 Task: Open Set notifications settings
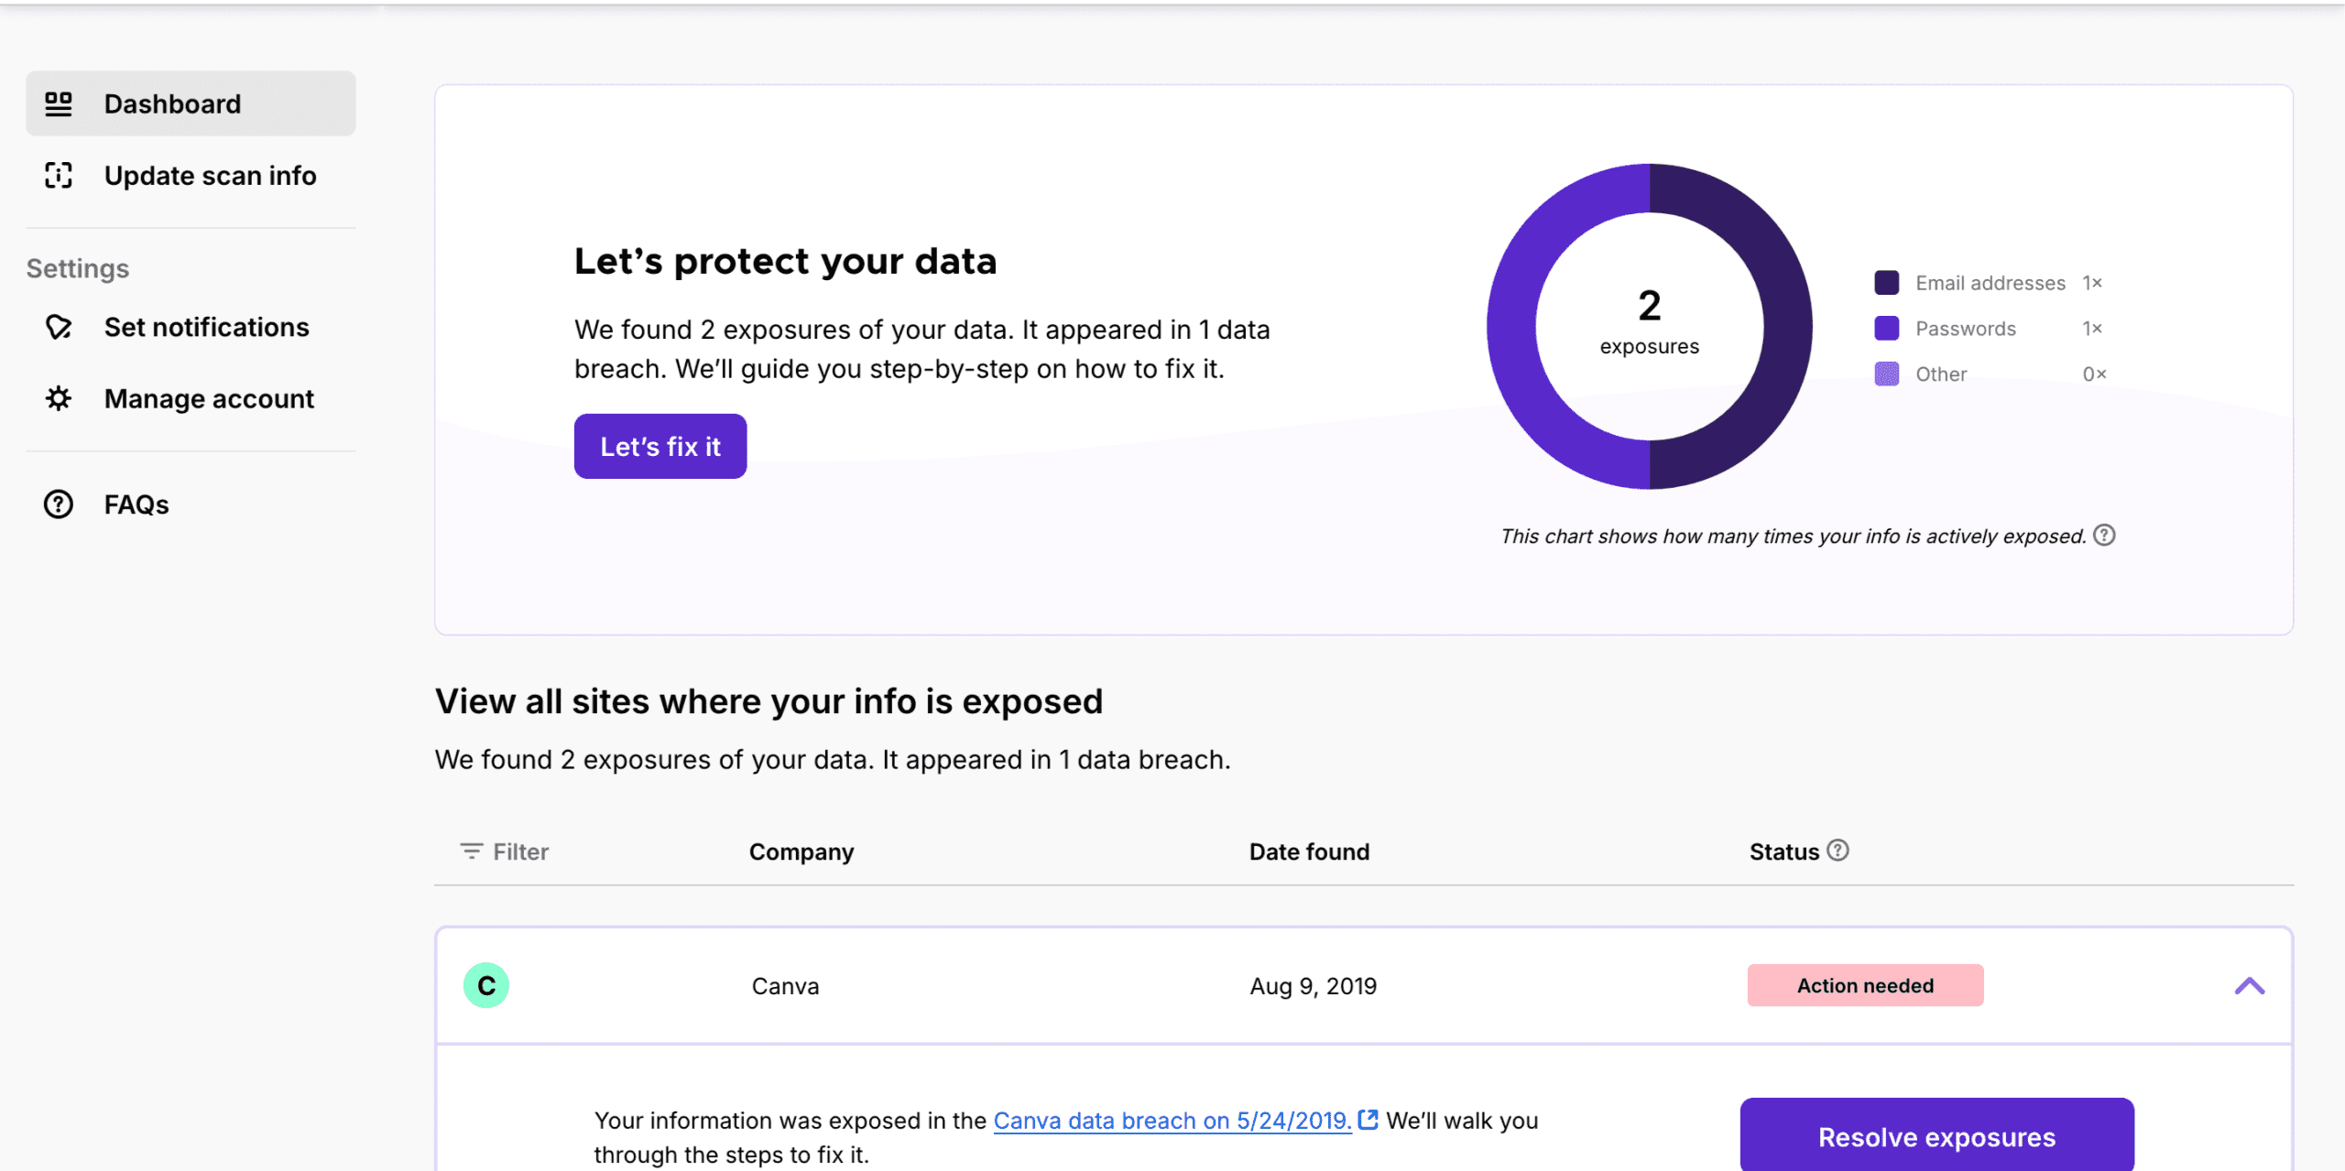[x=206, y=327]
